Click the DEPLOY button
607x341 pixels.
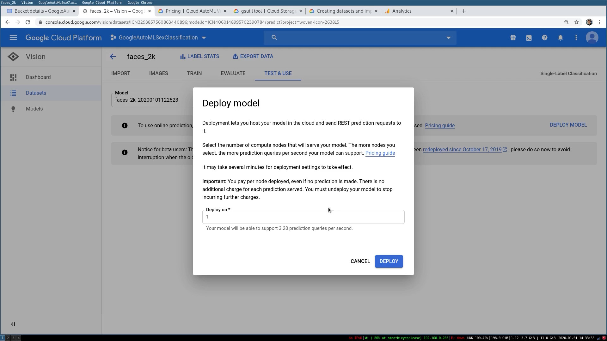point(389,261)
